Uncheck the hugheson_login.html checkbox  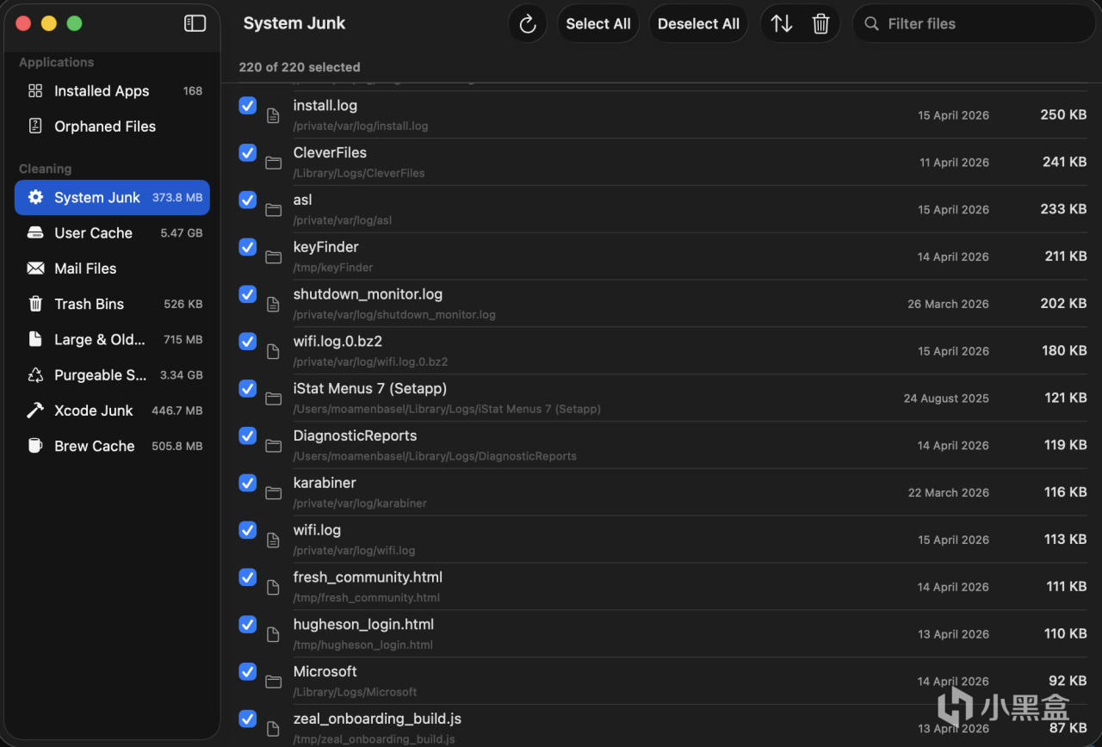tap(248, 625)
